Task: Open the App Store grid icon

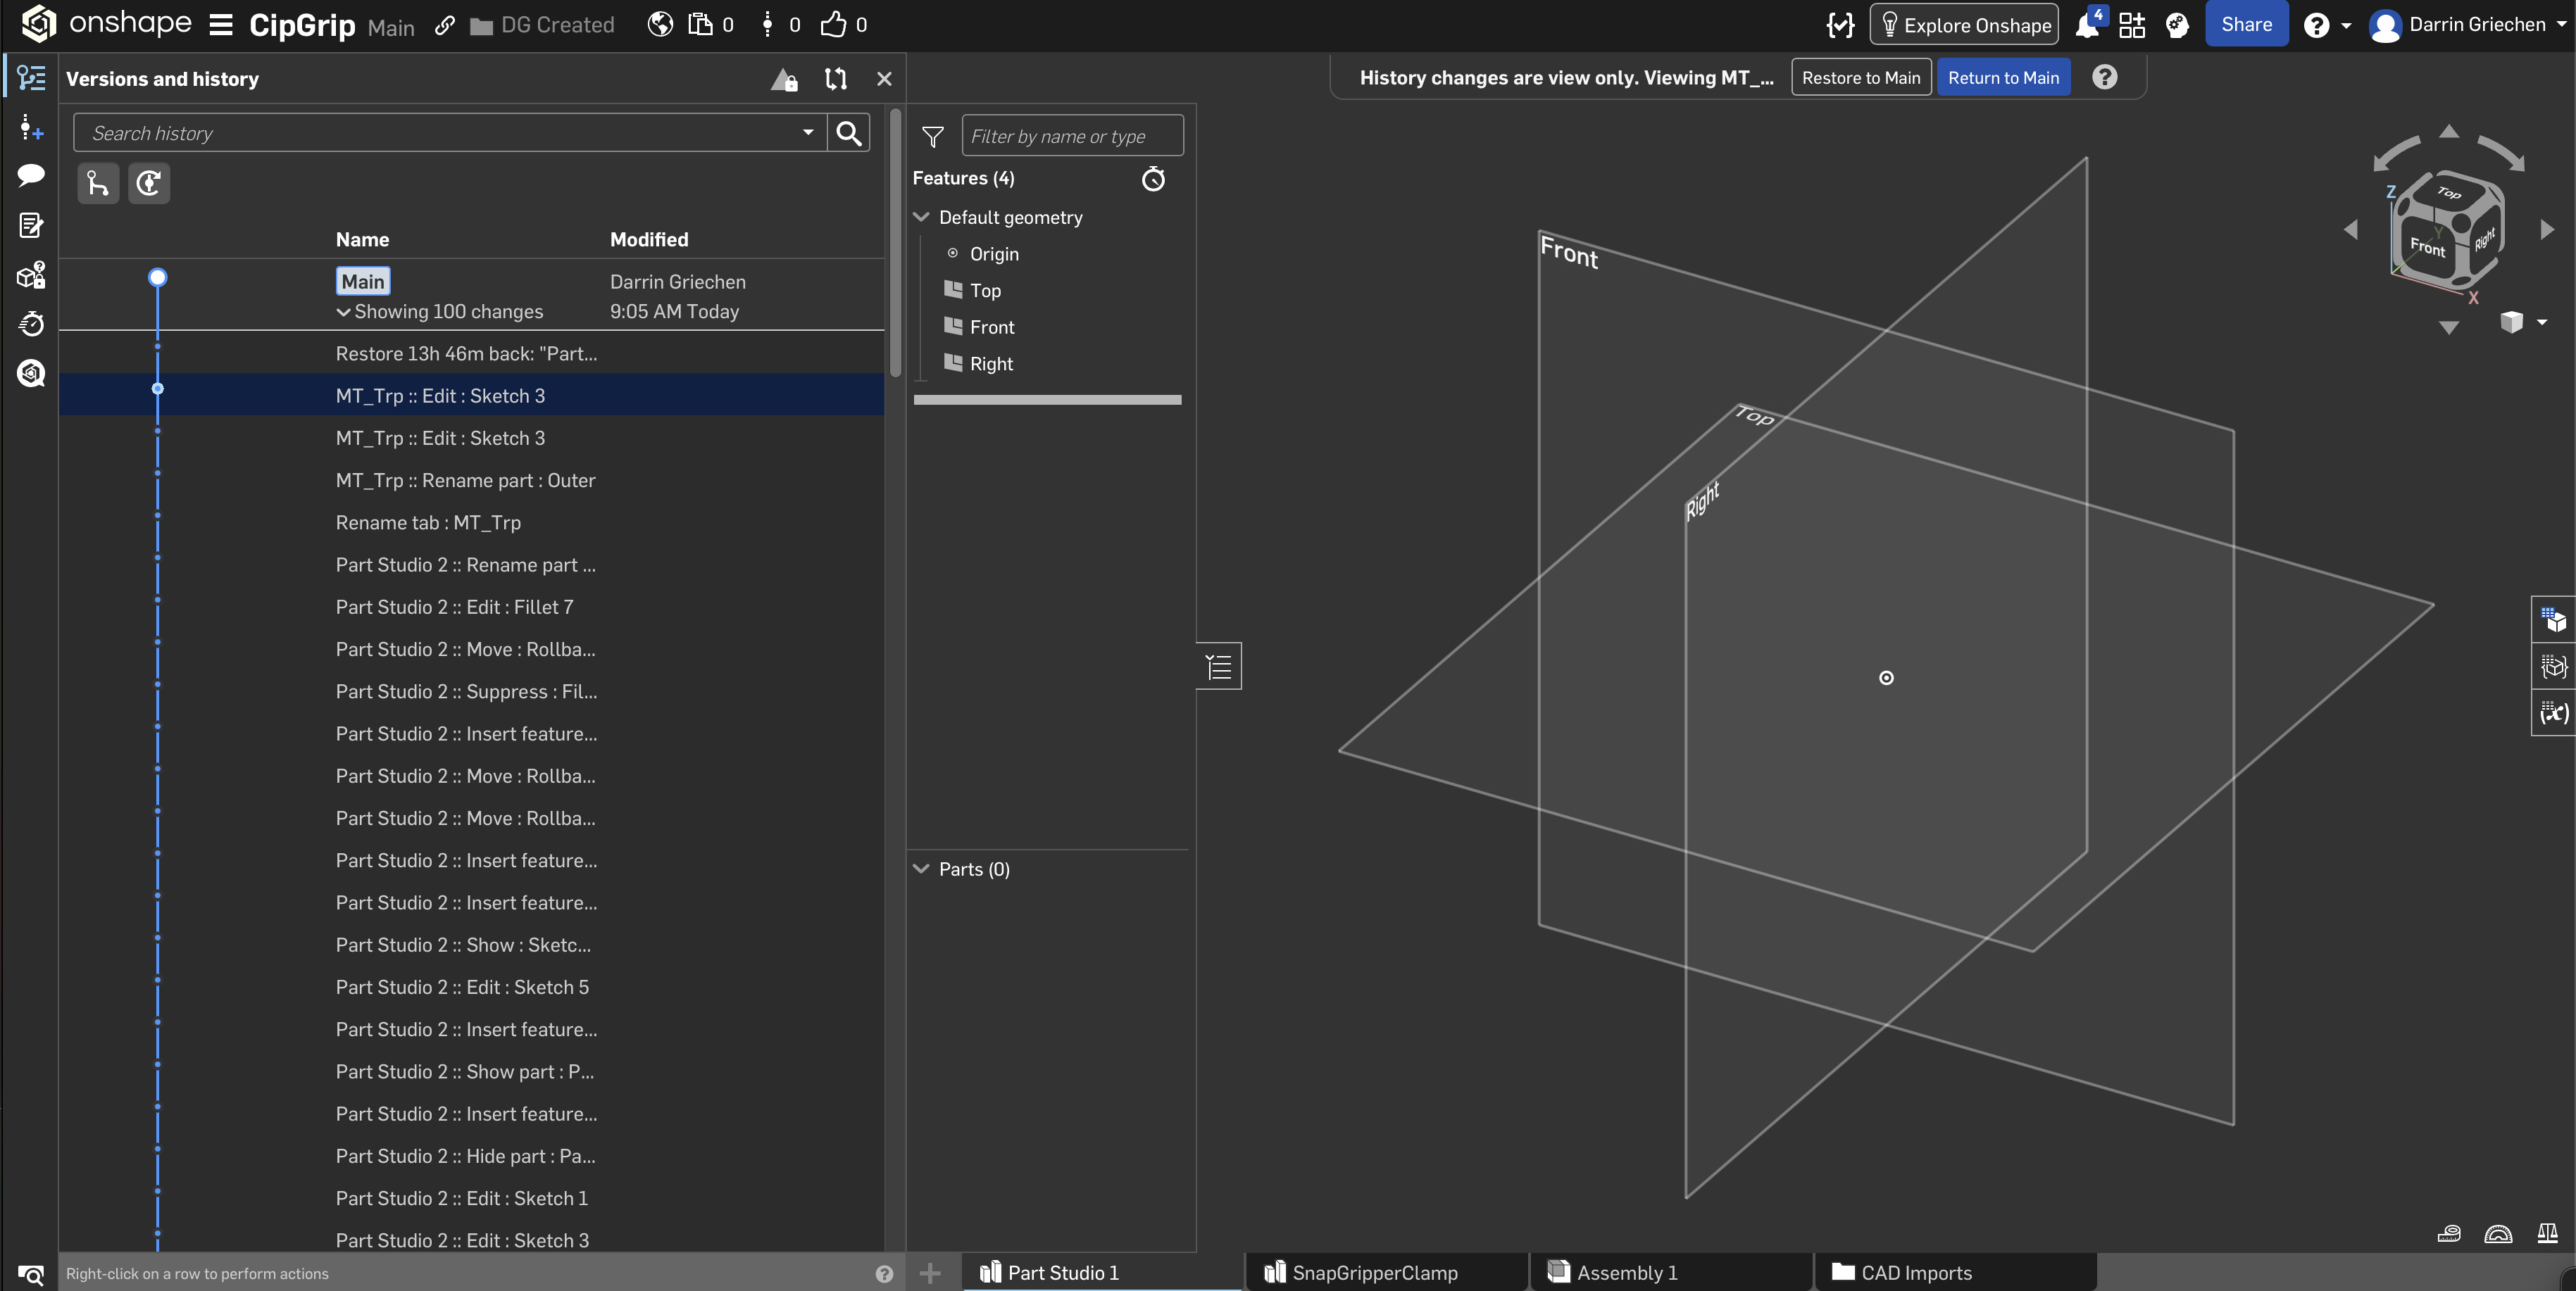Action: point(2131,25)
